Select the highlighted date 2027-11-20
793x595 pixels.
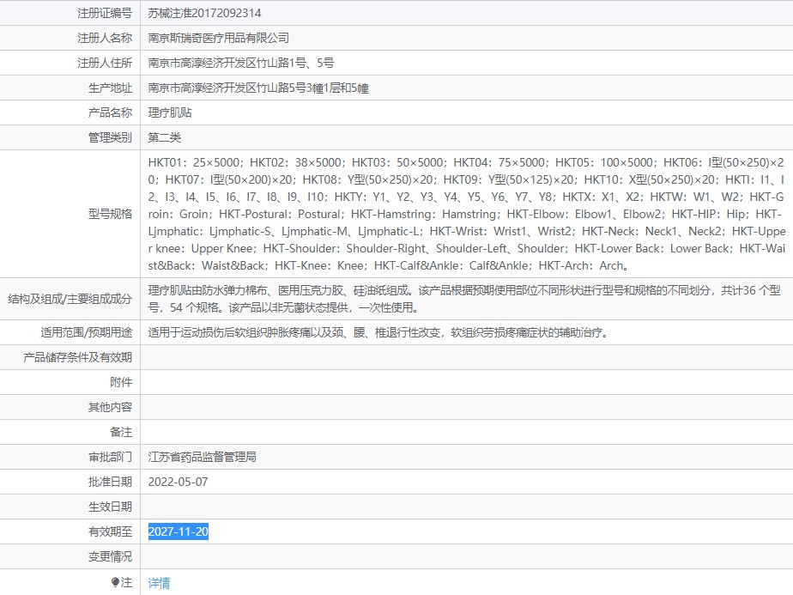coord(178,531)
